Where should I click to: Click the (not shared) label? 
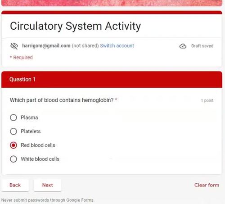tap(85, 45)
